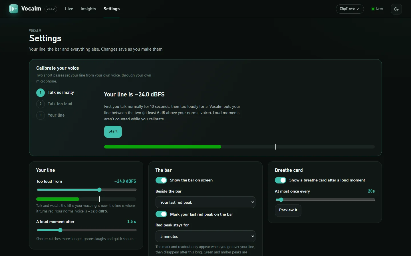Screen dimensions: 411x256
Task: Click the v0.1.2 version badge
Action: coord(51,9)
